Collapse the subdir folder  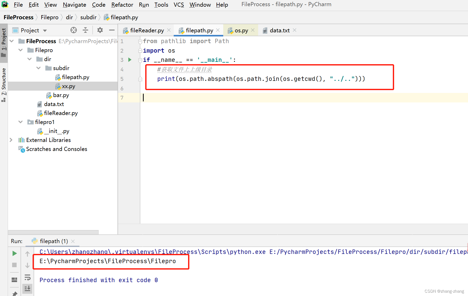[x=39, y=68]
